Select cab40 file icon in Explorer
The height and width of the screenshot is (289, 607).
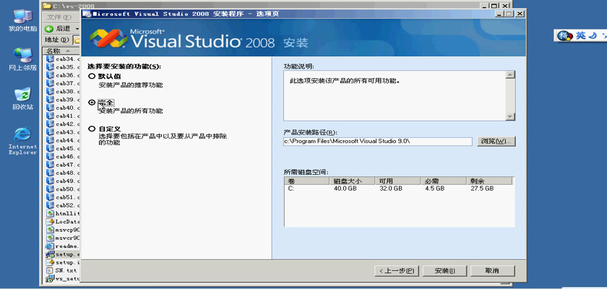[50, 108]
